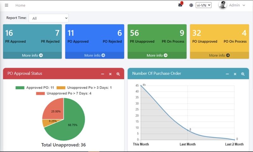Open the Report Time dropdown
Screen dimensions: 253x152
point(48,18)
